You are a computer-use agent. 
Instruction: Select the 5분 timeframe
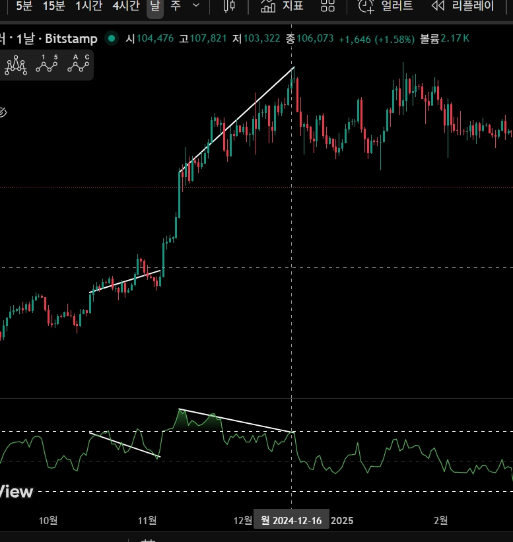[24, 6]
